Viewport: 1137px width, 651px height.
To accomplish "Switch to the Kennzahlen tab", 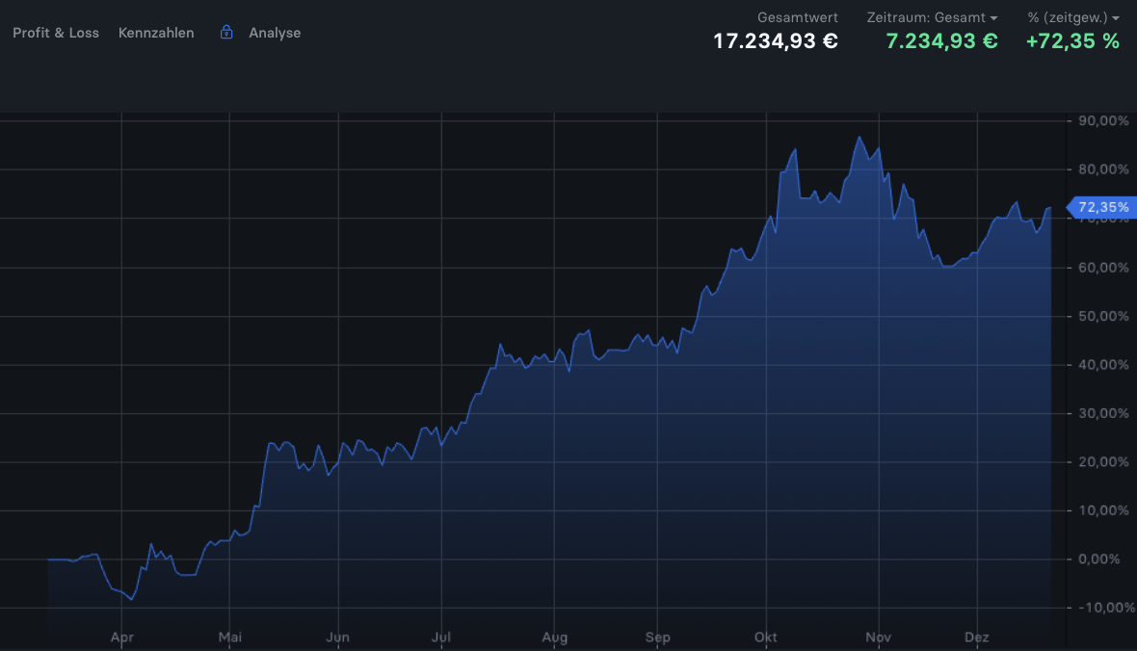I will pos(156,33).
